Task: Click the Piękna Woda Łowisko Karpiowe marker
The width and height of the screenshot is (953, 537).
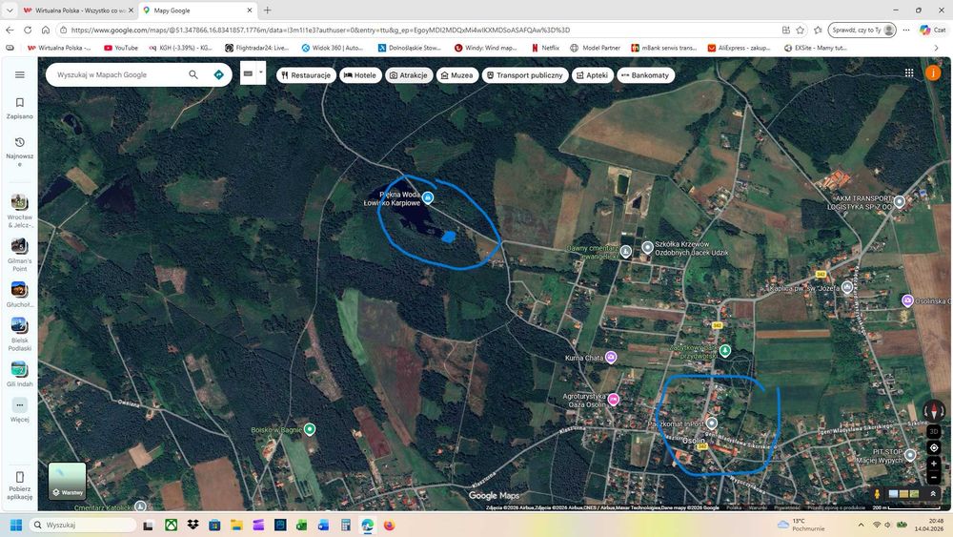Action: coord(428,197)
